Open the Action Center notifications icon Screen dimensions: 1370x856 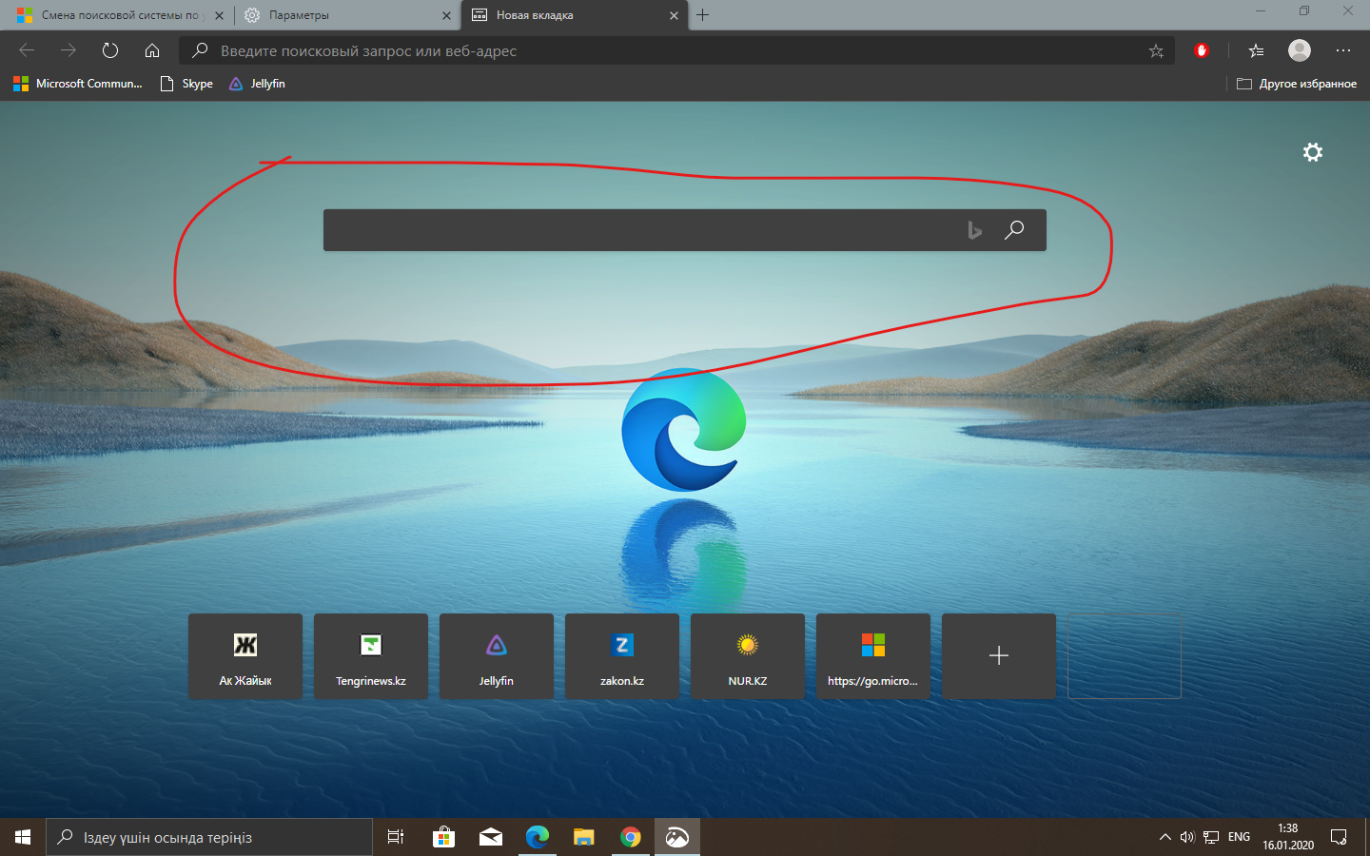pyautogui.click(x=1339, y=837)
